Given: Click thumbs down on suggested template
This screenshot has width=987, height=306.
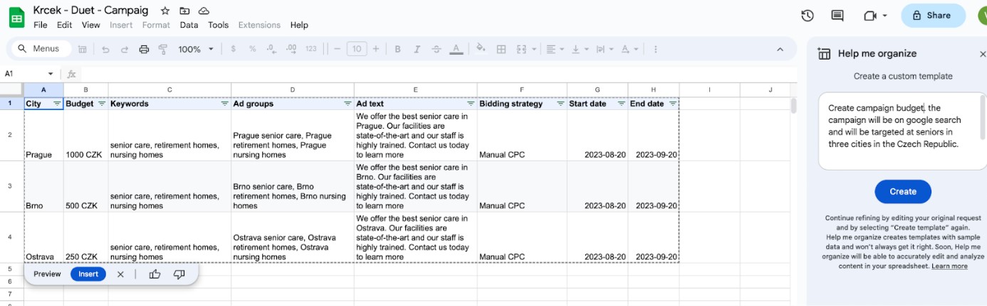Looking at the screenshot, I should click(179, 274).
